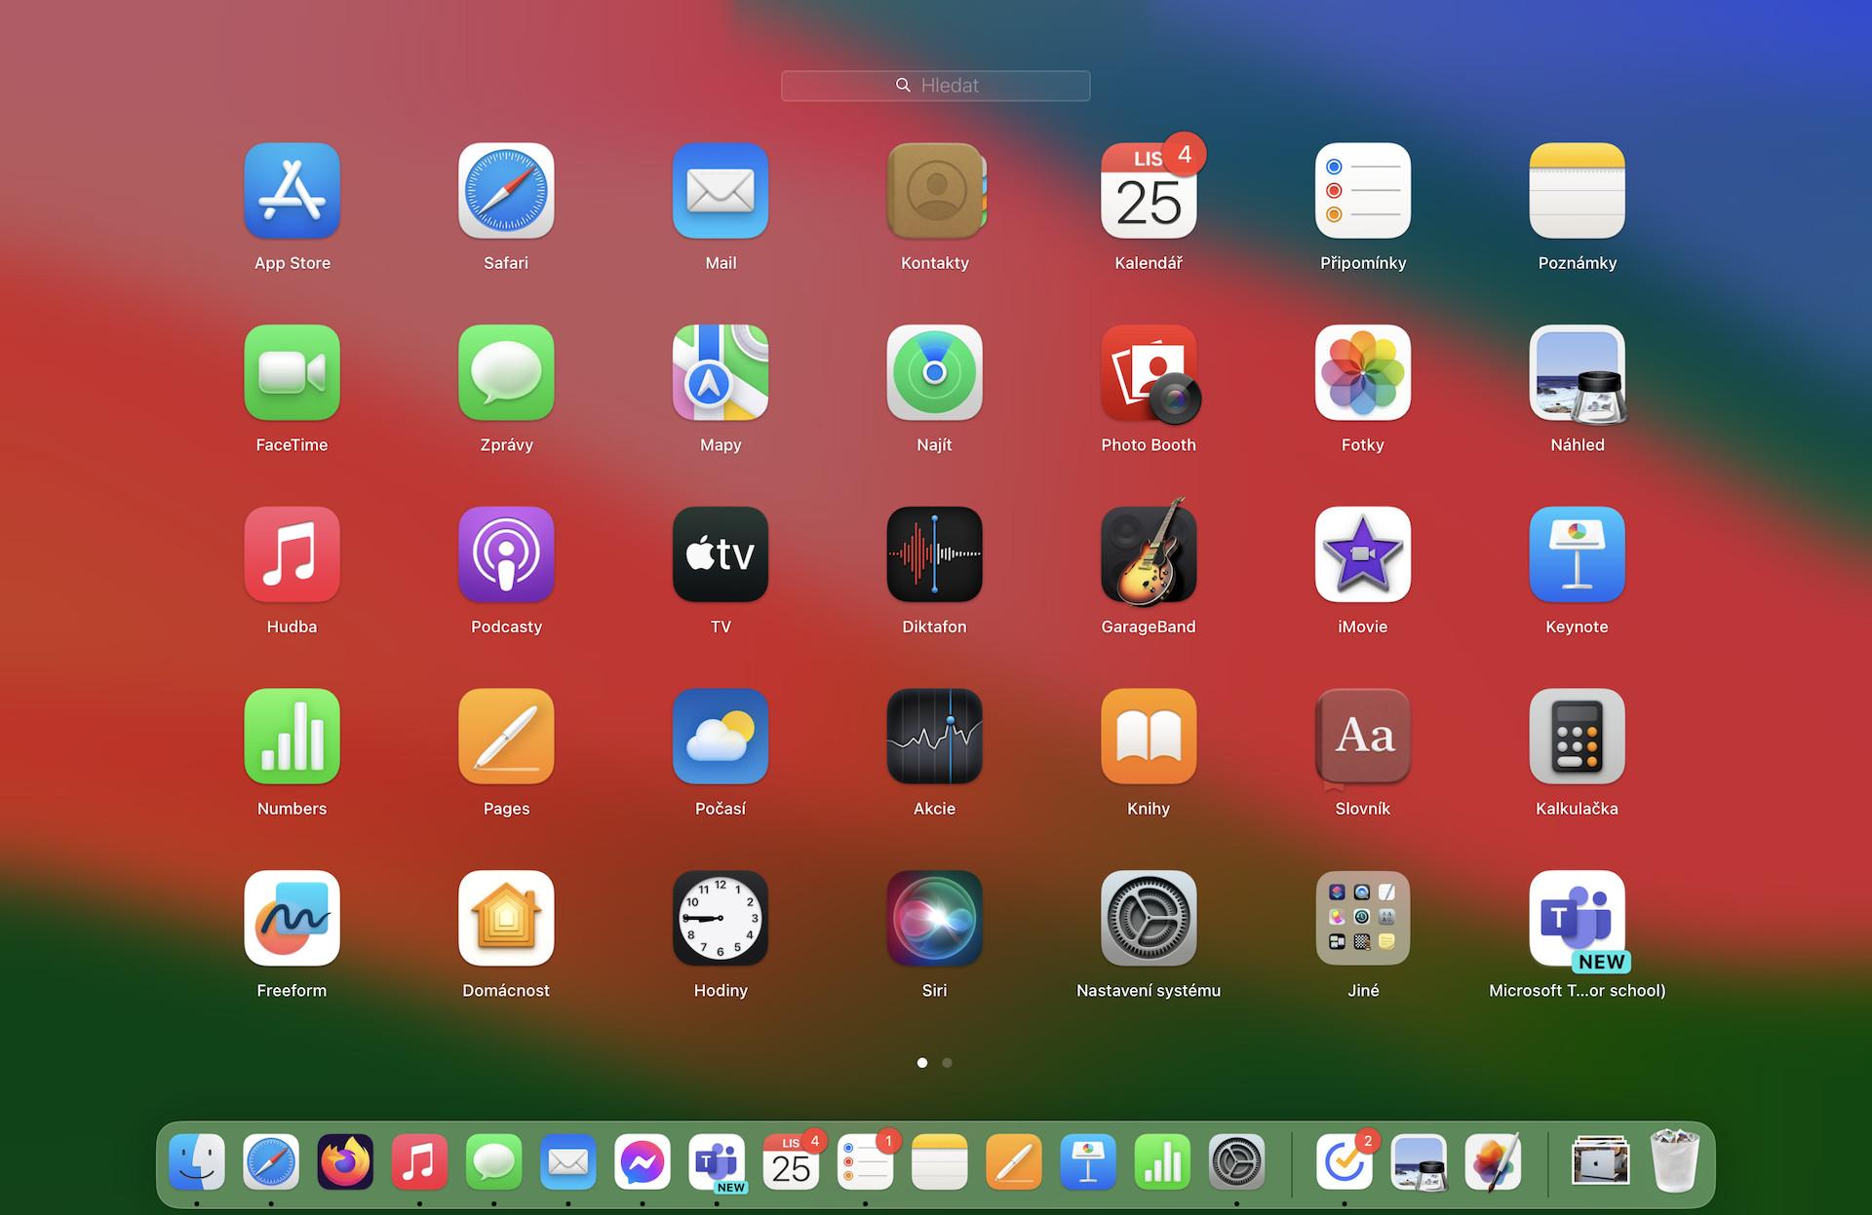Launch the Domácnost app
Viewport: 1872px width, 1215px height.
coord(506,918)
